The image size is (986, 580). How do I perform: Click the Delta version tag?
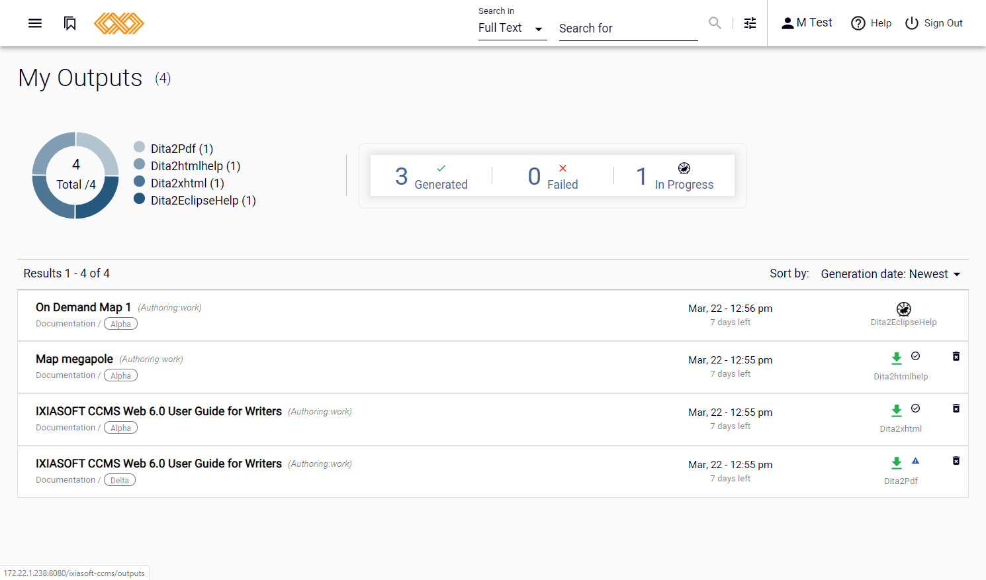pos(120,480)
